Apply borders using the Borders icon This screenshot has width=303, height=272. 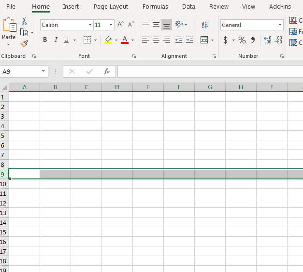[x=87, y=40]
